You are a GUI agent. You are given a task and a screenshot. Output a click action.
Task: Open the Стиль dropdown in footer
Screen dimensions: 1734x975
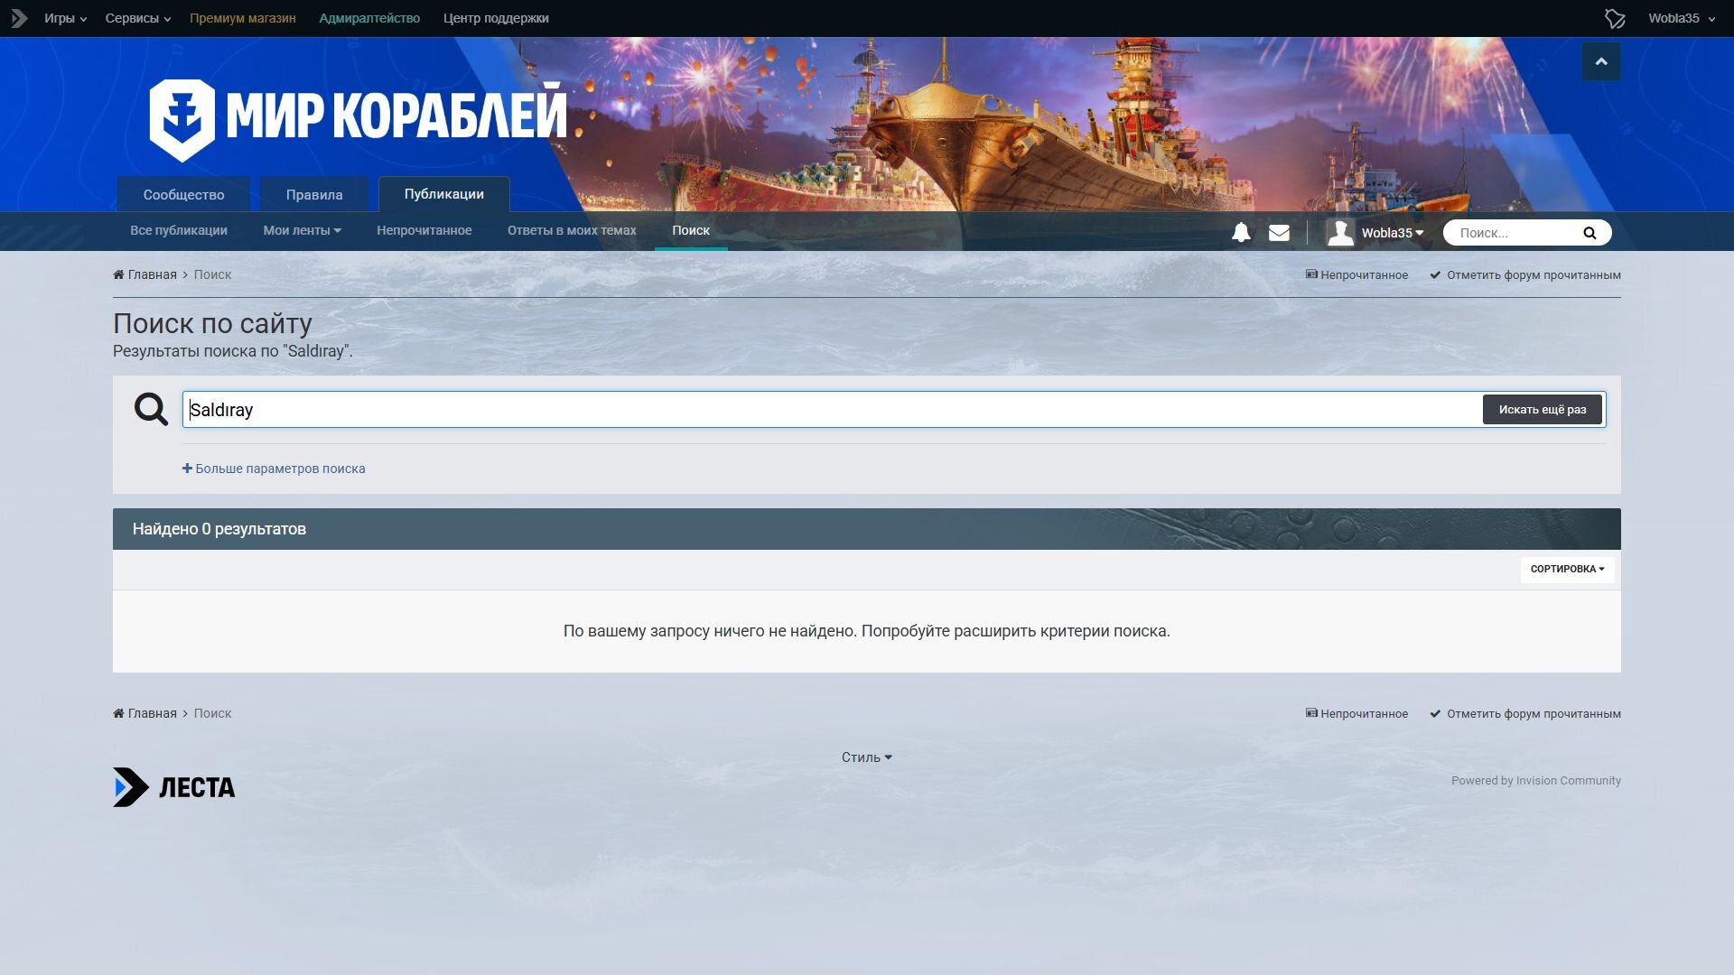click(866, 757)
